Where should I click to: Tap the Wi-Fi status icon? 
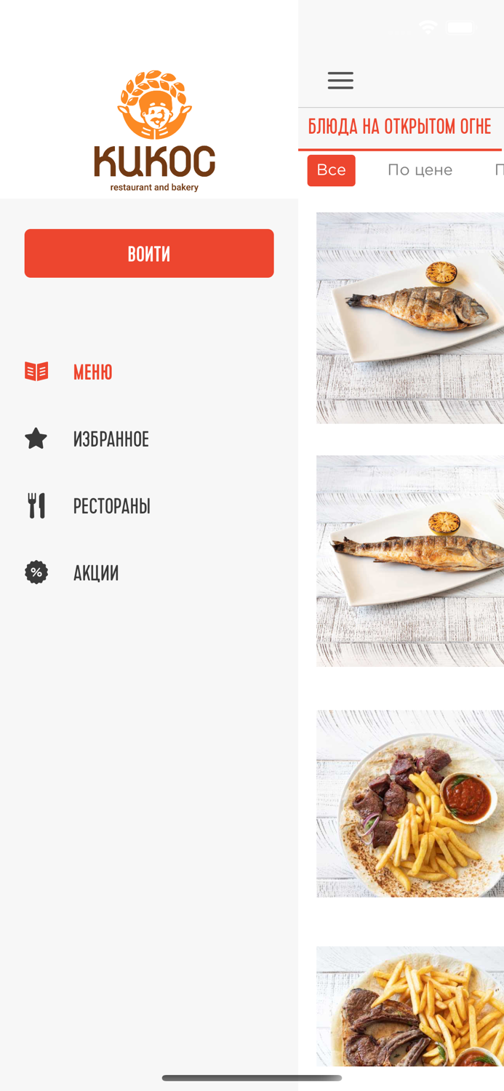428,28
